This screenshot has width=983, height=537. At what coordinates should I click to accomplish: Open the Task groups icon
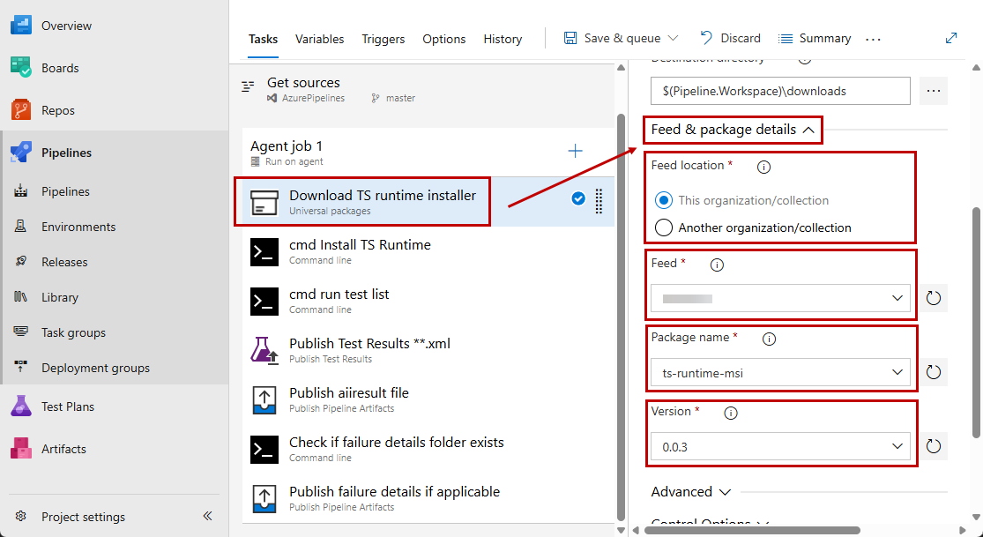tap(20, 332)
